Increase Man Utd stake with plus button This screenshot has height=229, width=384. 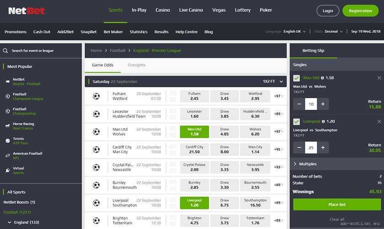323,104
